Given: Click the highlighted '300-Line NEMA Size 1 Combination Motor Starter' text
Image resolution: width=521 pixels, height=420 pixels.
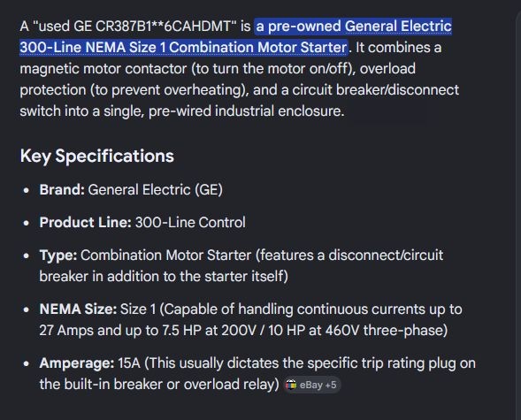Looking at the screenshot, I should [183, 47].
